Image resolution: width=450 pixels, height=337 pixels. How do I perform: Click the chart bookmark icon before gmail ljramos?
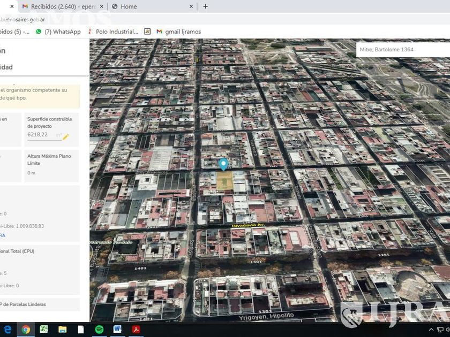tap(147, 32)
